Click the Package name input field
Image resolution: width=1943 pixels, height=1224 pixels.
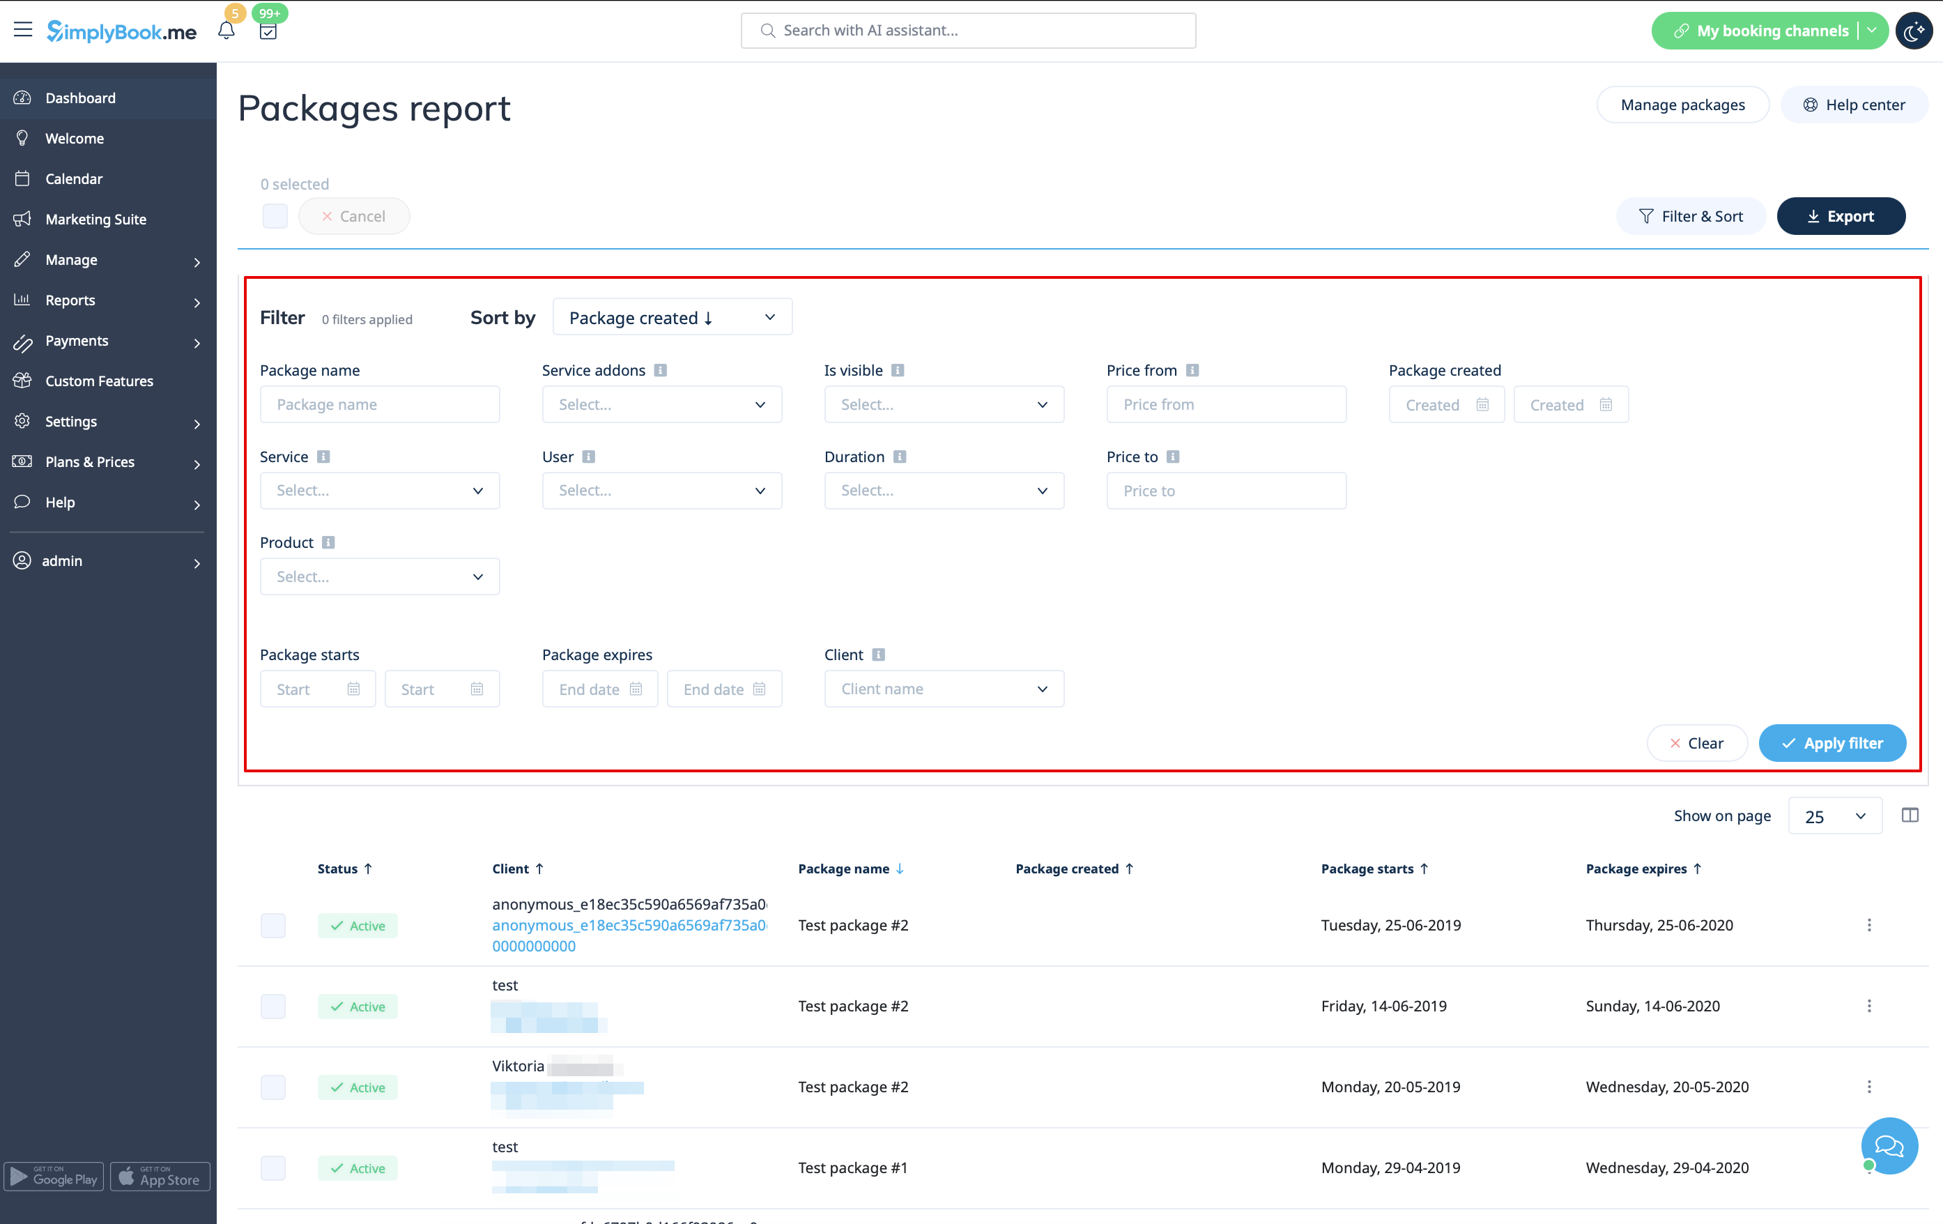click(x=379, y=404)
